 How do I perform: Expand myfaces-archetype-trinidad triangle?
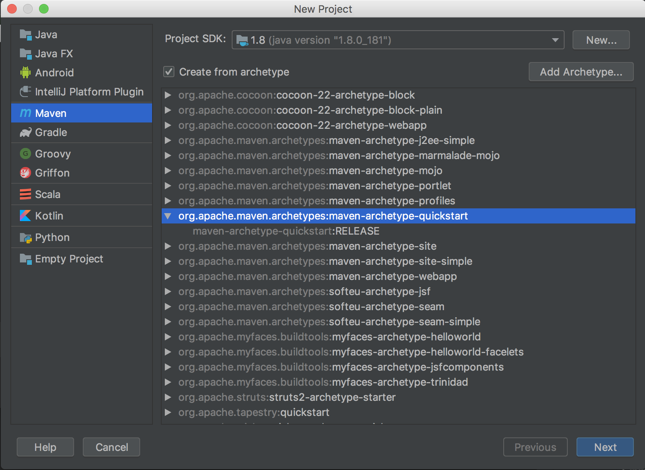click(x=168, y=382)
